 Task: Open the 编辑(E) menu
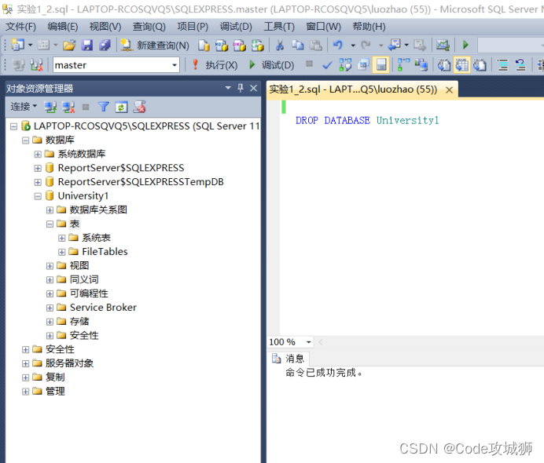[x=63, y=27]
